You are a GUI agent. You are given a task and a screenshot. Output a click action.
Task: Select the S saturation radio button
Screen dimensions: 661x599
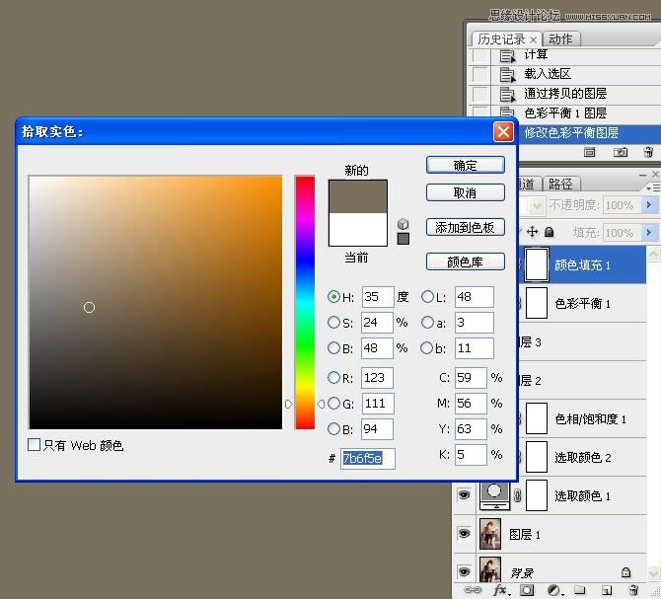tap(333, 323)
